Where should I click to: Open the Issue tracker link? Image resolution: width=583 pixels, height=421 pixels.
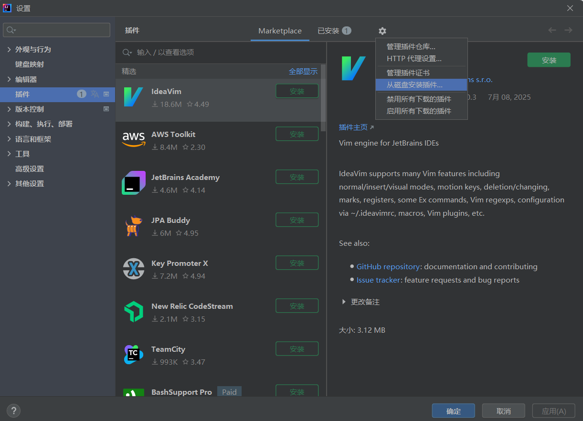378,280
